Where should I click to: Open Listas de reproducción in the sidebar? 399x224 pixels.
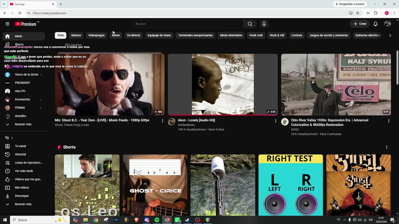pyautogui.click(x=24, y=163)
